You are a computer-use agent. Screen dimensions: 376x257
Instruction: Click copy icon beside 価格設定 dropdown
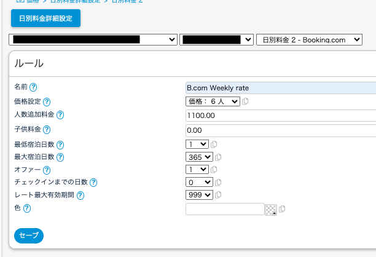pyautogui.click(x=245, y=101)
